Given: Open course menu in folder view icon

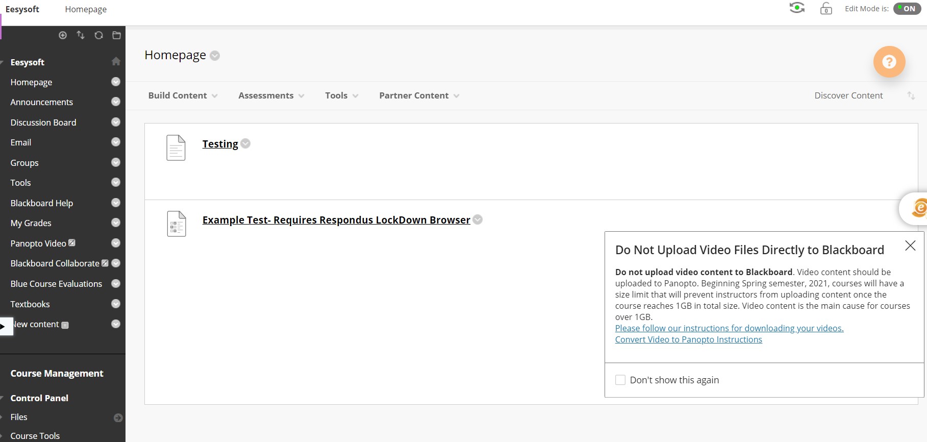Looking at the screenshot, I should tap(116, 35).
